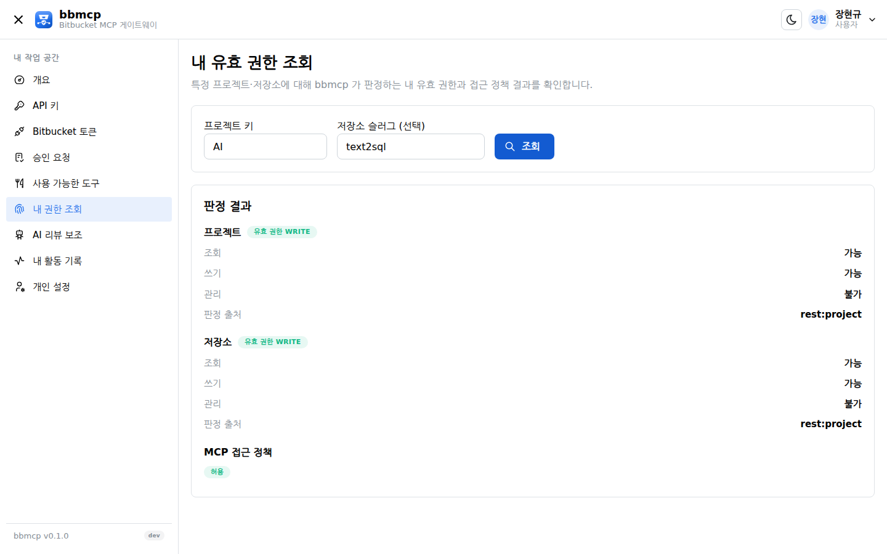Click the Bitbucket MCP 게이트웨이 subtitle
887x554 pixels.
click(x=108, y=25)
